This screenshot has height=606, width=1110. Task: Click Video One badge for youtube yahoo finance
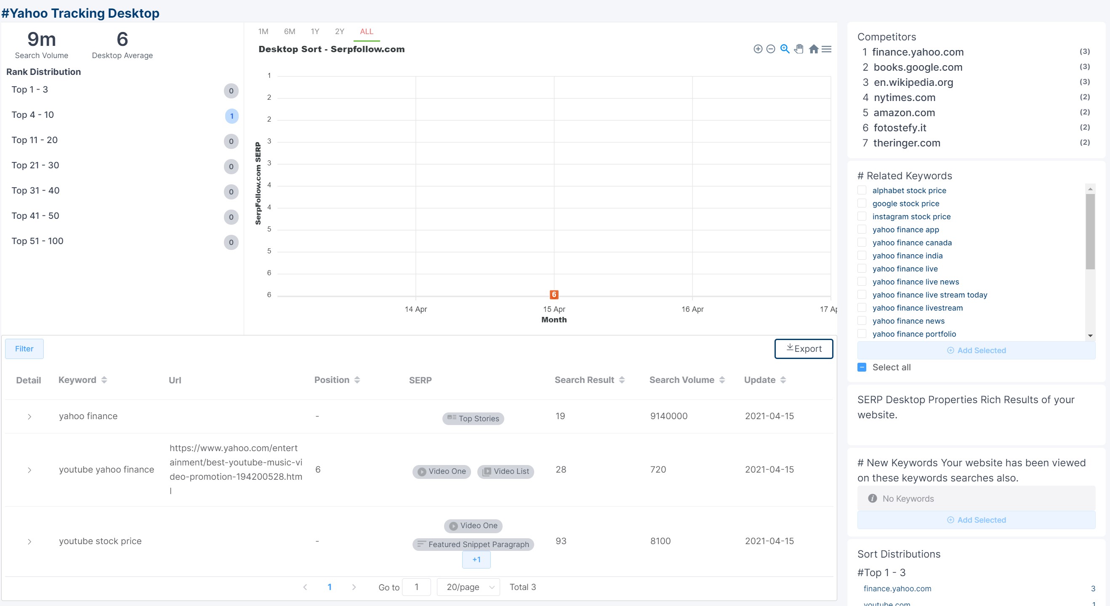[x=442, y=472]
